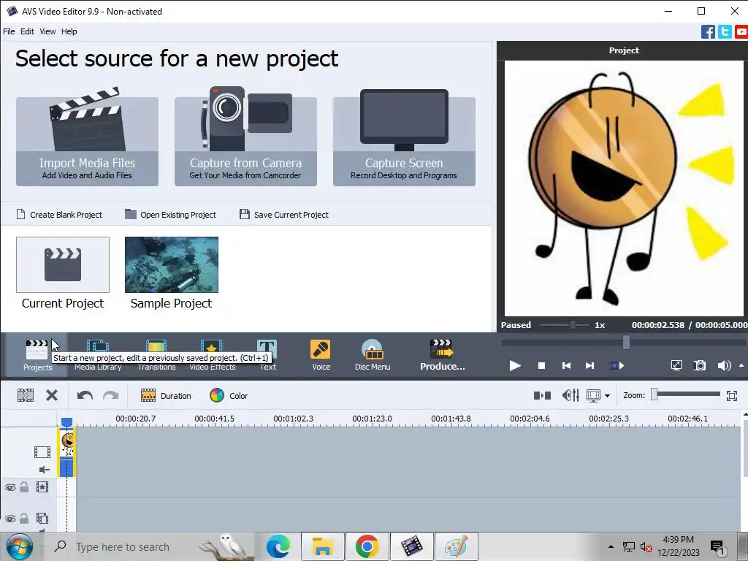Open the Facebook icon link
This screenshot has height=561, width=748.
click(708, 32)
